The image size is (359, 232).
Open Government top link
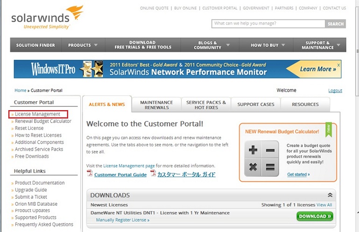pyautogui.click(x=256, y=8)
